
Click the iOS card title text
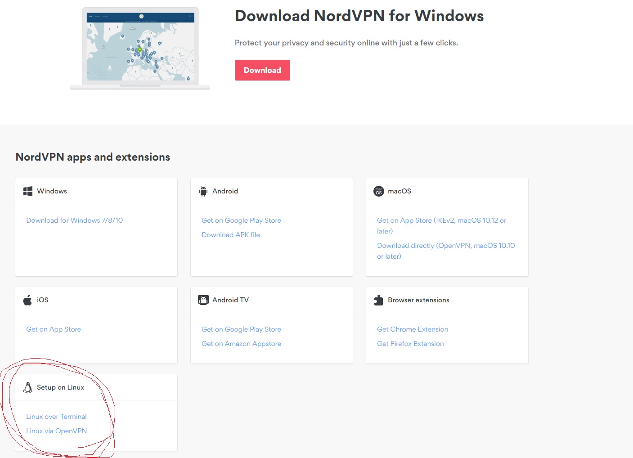[x=42, y=300]
